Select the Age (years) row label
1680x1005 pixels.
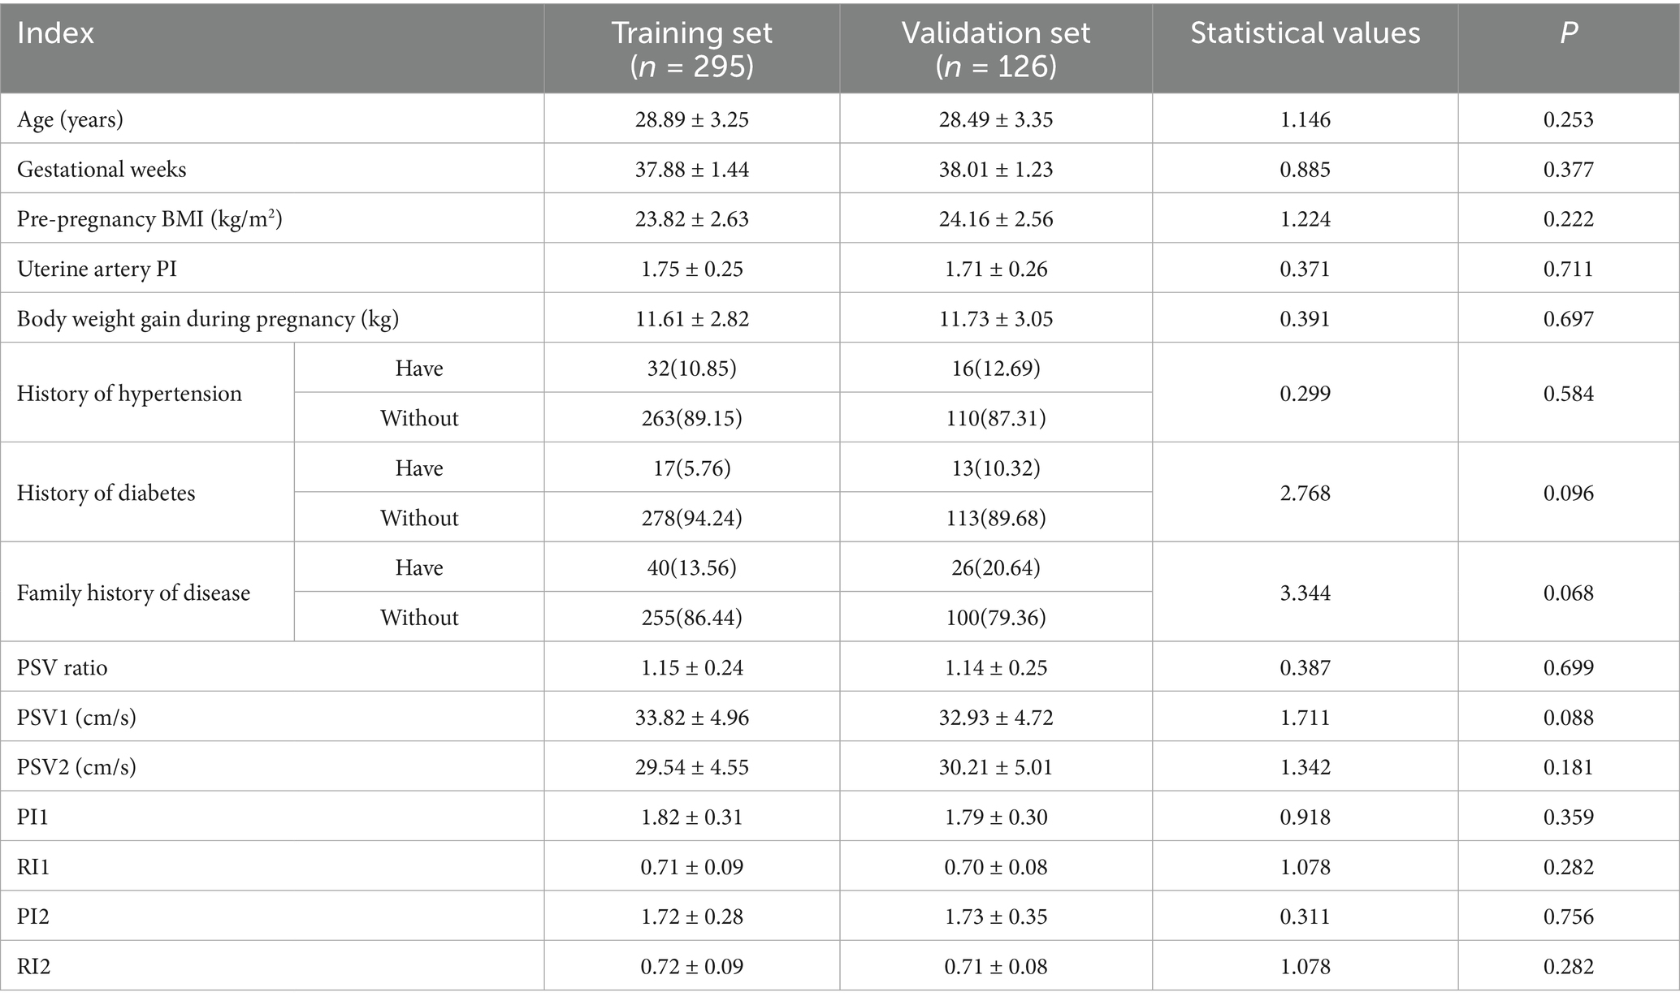click(x=70, y=120)
